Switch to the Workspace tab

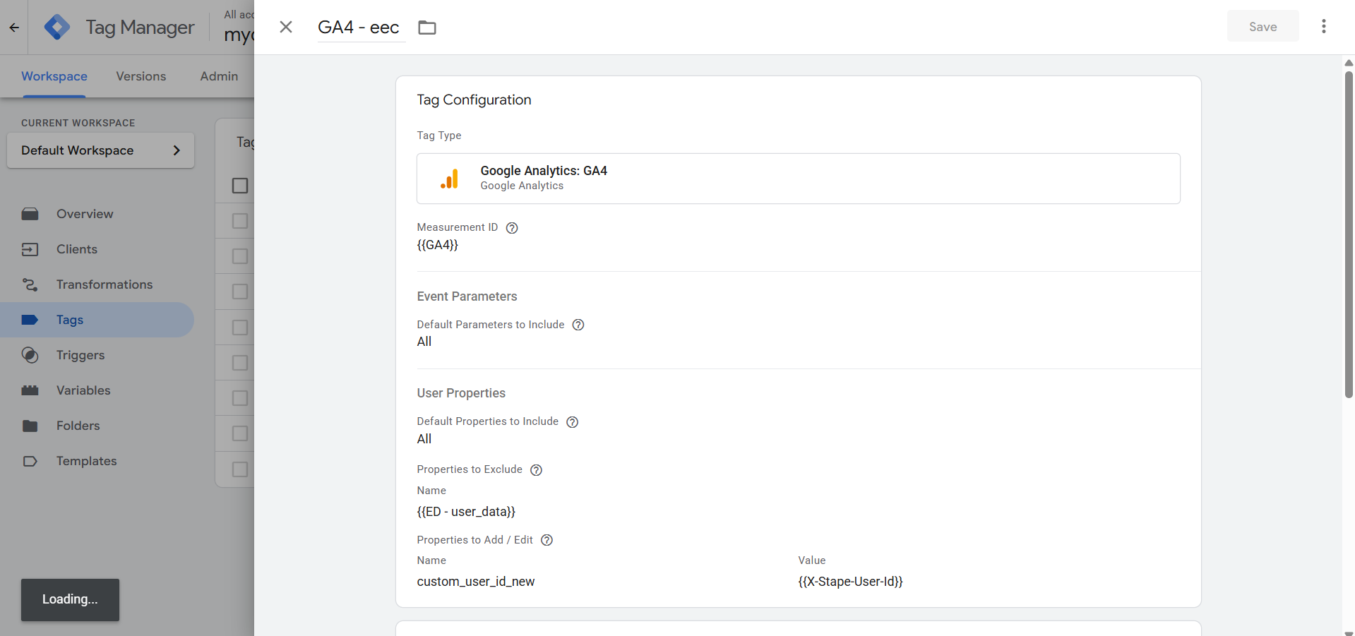click(54, 76)
